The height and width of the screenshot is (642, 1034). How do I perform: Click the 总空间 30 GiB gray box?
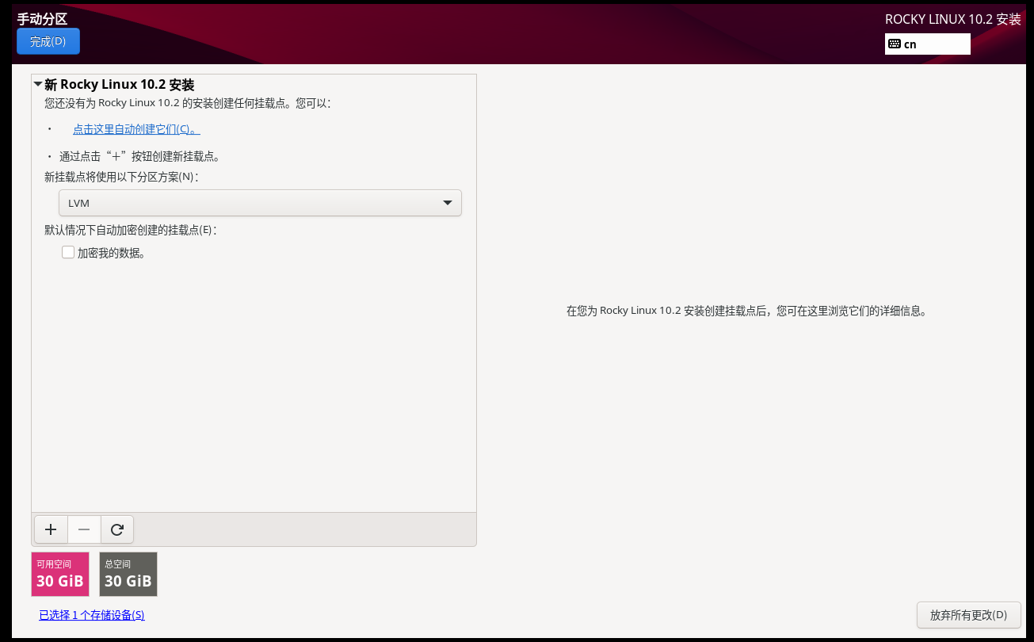[128, 574]
